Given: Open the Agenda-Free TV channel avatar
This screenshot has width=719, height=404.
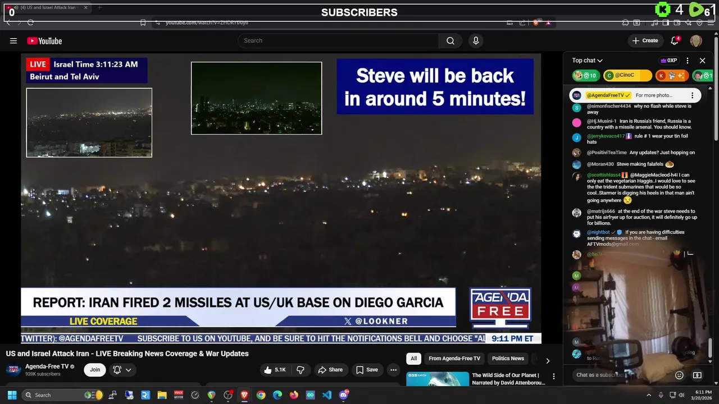Looking at the screenshot, I should [x=14, y=370].
